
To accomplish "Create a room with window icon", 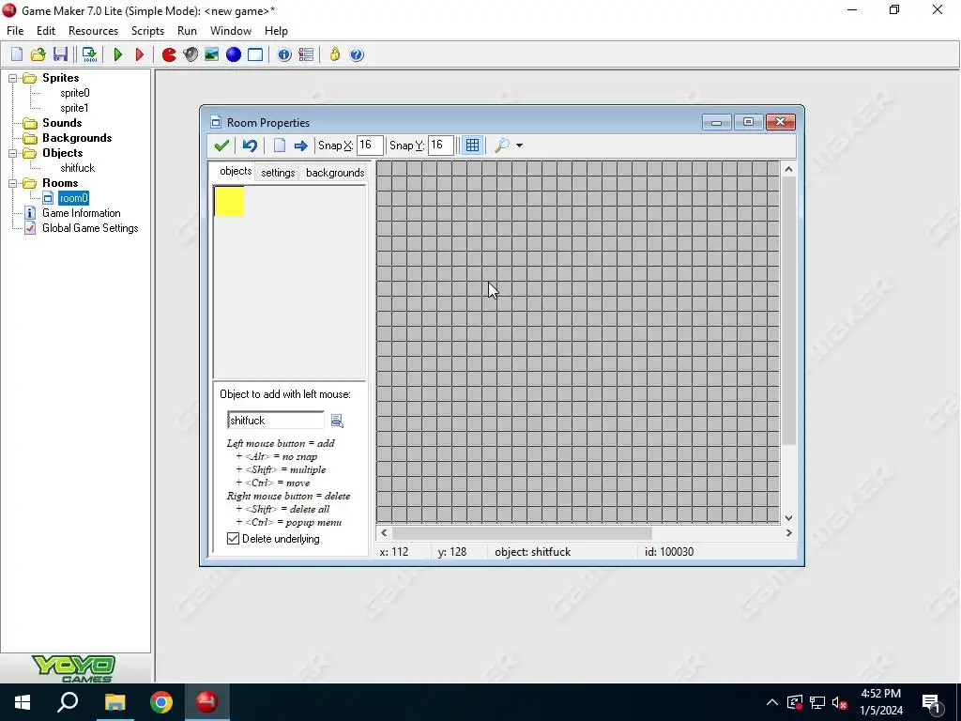I will coord(255,54).
